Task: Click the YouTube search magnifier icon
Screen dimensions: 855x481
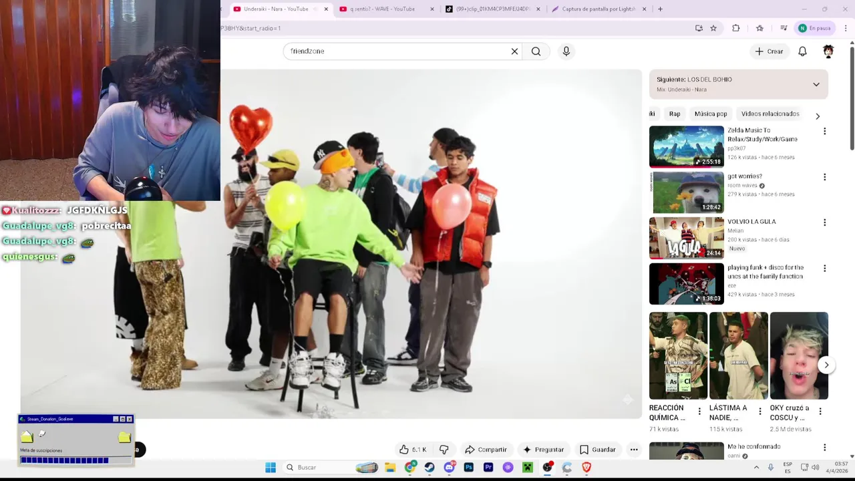Action: click(x=536, y=51)
